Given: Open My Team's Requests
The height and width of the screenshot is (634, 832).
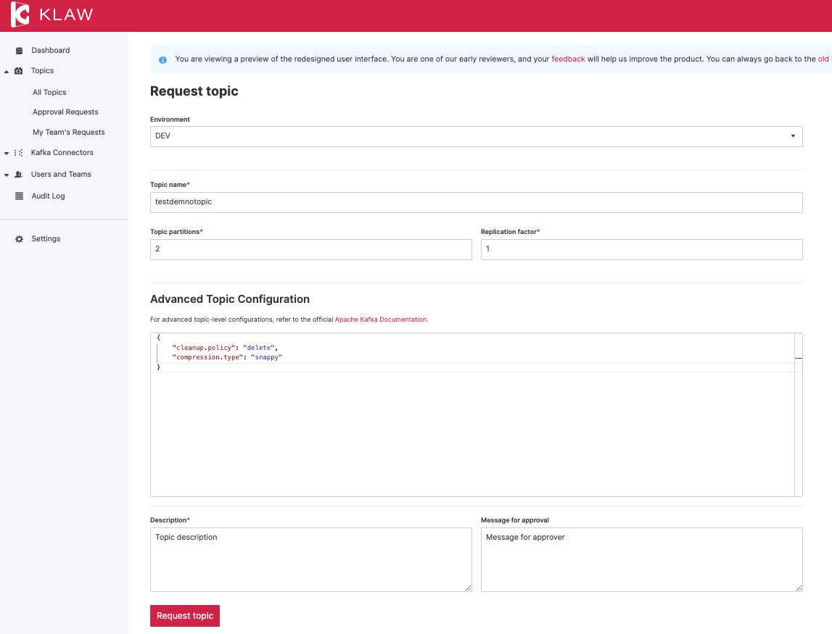Looking at the screenshot, I should 69,133.
